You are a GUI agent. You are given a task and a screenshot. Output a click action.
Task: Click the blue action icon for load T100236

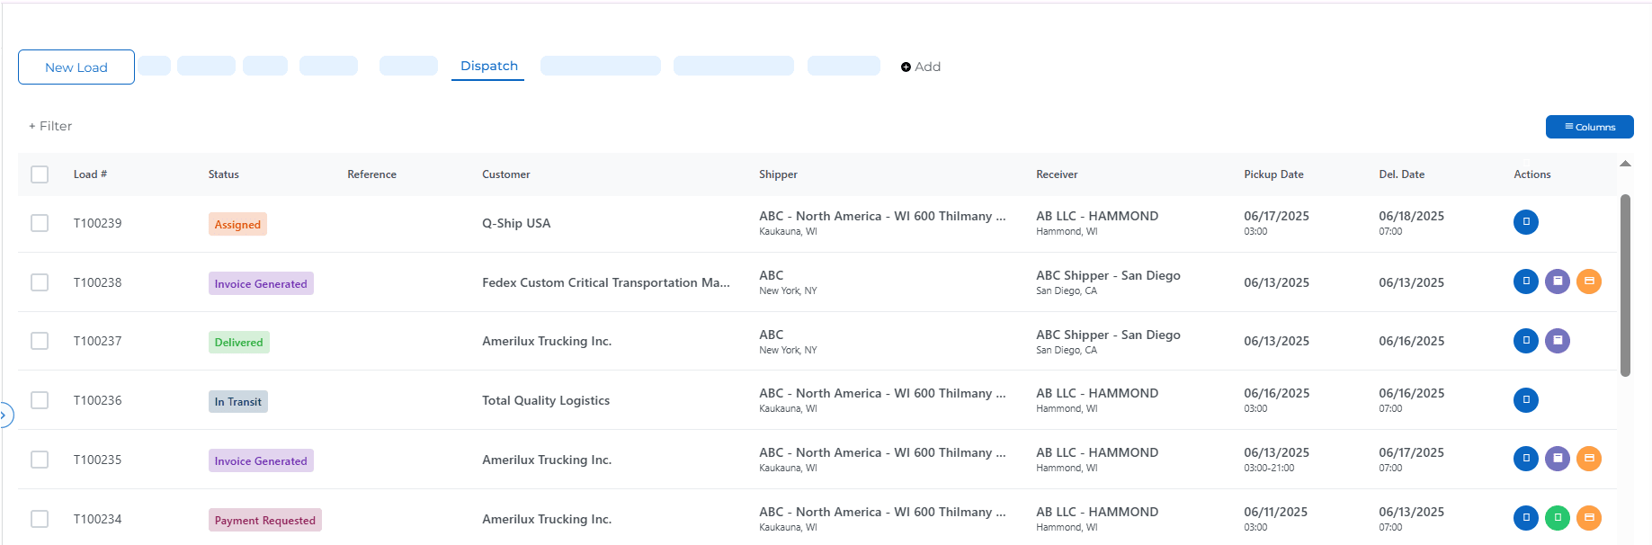pos(1525,399)
